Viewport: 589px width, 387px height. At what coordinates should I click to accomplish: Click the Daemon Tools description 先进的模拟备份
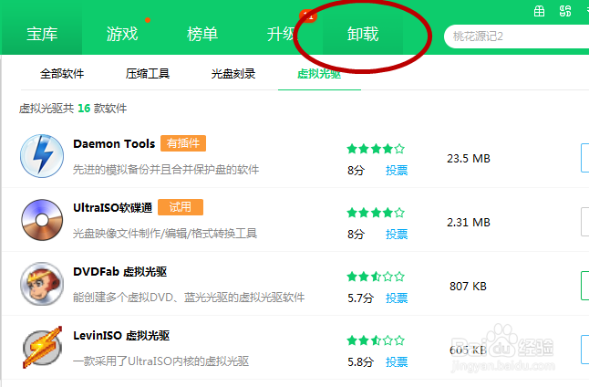tap(166, 170)
